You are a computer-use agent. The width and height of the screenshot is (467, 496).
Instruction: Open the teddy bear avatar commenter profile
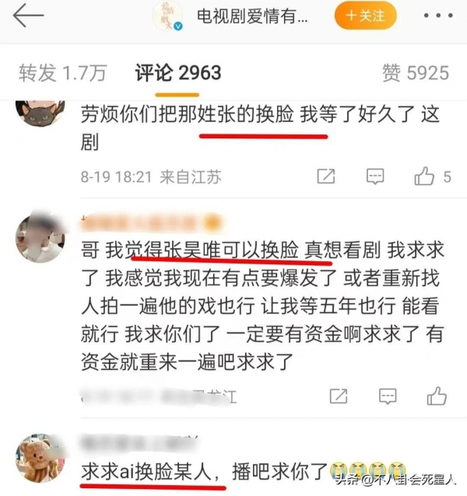(40, 458)
